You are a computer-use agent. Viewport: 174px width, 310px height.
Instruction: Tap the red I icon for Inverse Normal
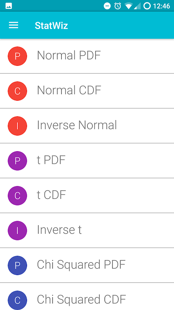(17, 126)
